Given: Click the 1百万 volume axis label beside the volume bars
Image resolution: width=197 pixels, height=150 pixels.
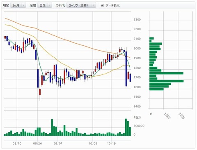Looking at the screenshot, I should pyautogui.click(x=137, y=117).
